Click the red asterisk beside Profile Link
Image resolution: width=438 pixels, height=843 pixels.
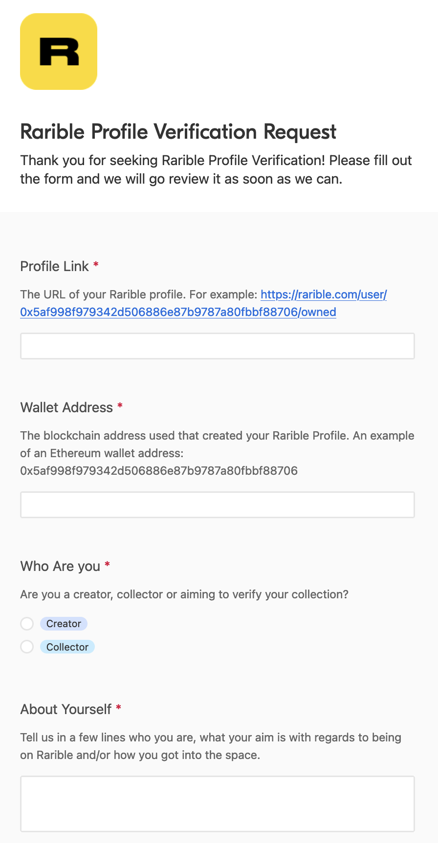click(x=96, y=265)
